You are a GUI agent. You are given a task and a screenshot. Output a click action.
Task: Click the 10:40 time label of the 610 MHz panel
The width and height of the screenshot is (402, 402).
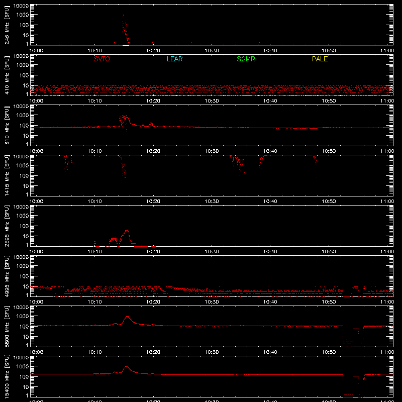click(270, 151)
